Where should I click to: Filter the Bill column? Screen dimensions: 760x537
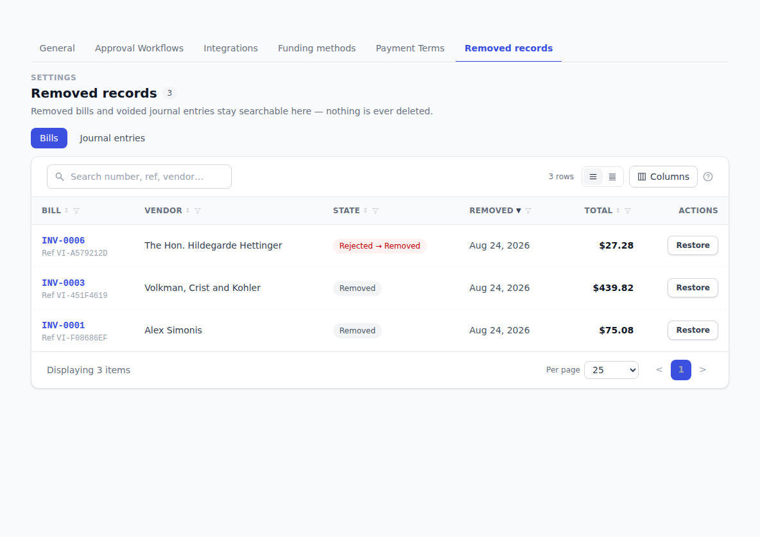tap(76, 211)
